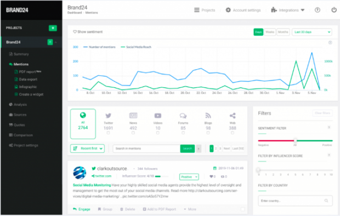
Task: Open Account settings gear icon
Action: (x=228, y=10)
